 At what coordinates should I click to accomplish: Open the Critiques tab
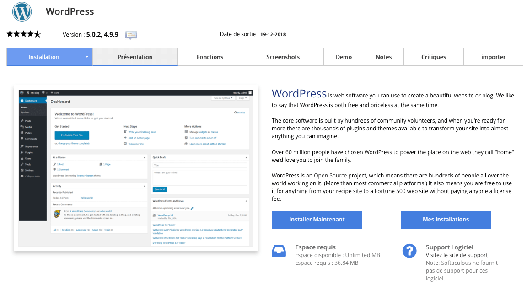[434, 57]
